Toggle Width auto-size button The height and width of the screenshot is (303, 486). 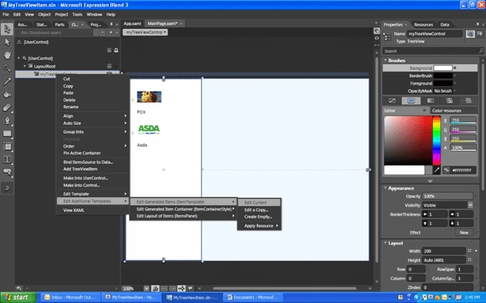click(x=469, y=251)
